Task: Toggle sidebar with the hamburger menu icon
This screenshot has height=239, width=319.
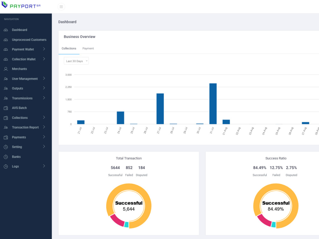Action: coord(61,7)
